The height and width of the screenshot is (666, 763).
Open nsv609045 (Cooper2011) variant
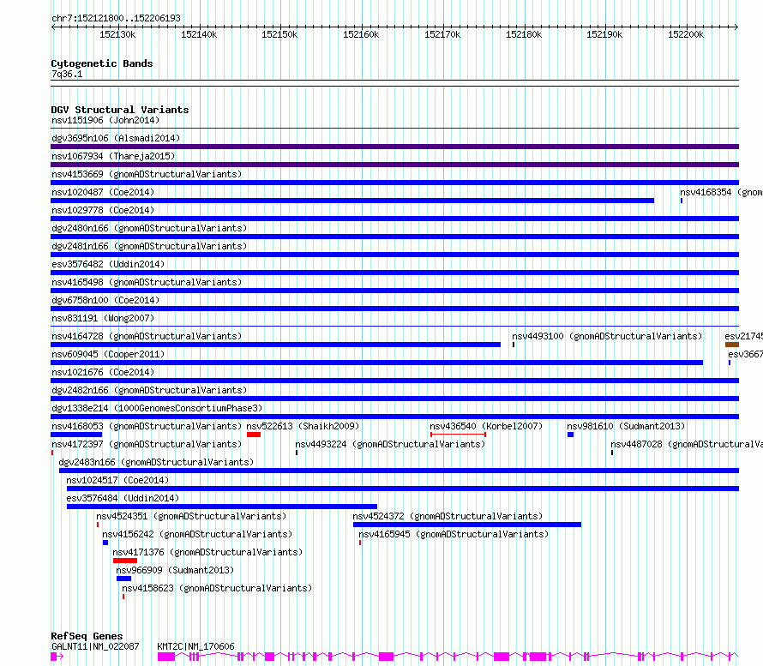pyautogui.click(x=376, y=363)
